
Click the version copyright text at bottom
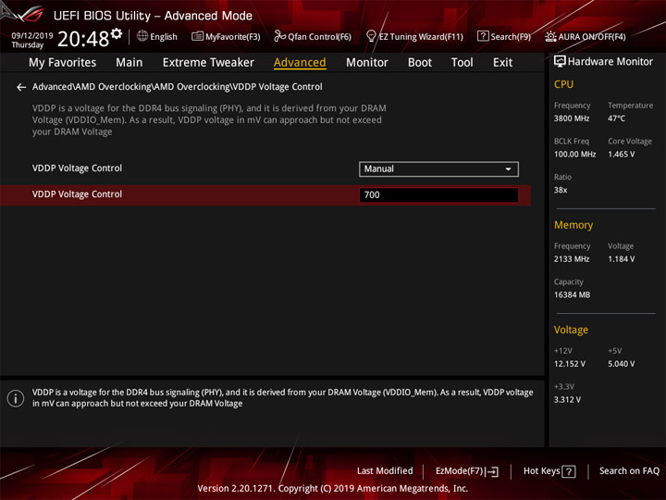(333, 488)
